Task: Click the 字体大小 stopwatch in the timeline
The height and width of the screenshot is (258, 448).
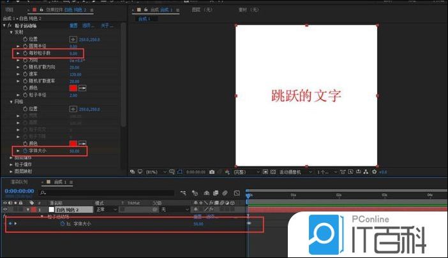Action: (x=63, y=224)
